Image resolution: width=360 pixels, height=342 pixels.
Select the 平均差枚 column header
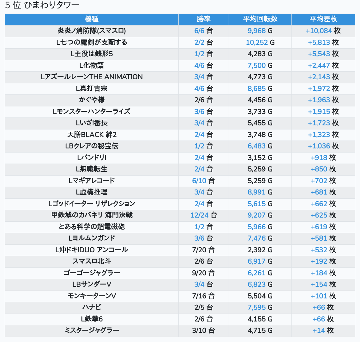tap(323, 19)
